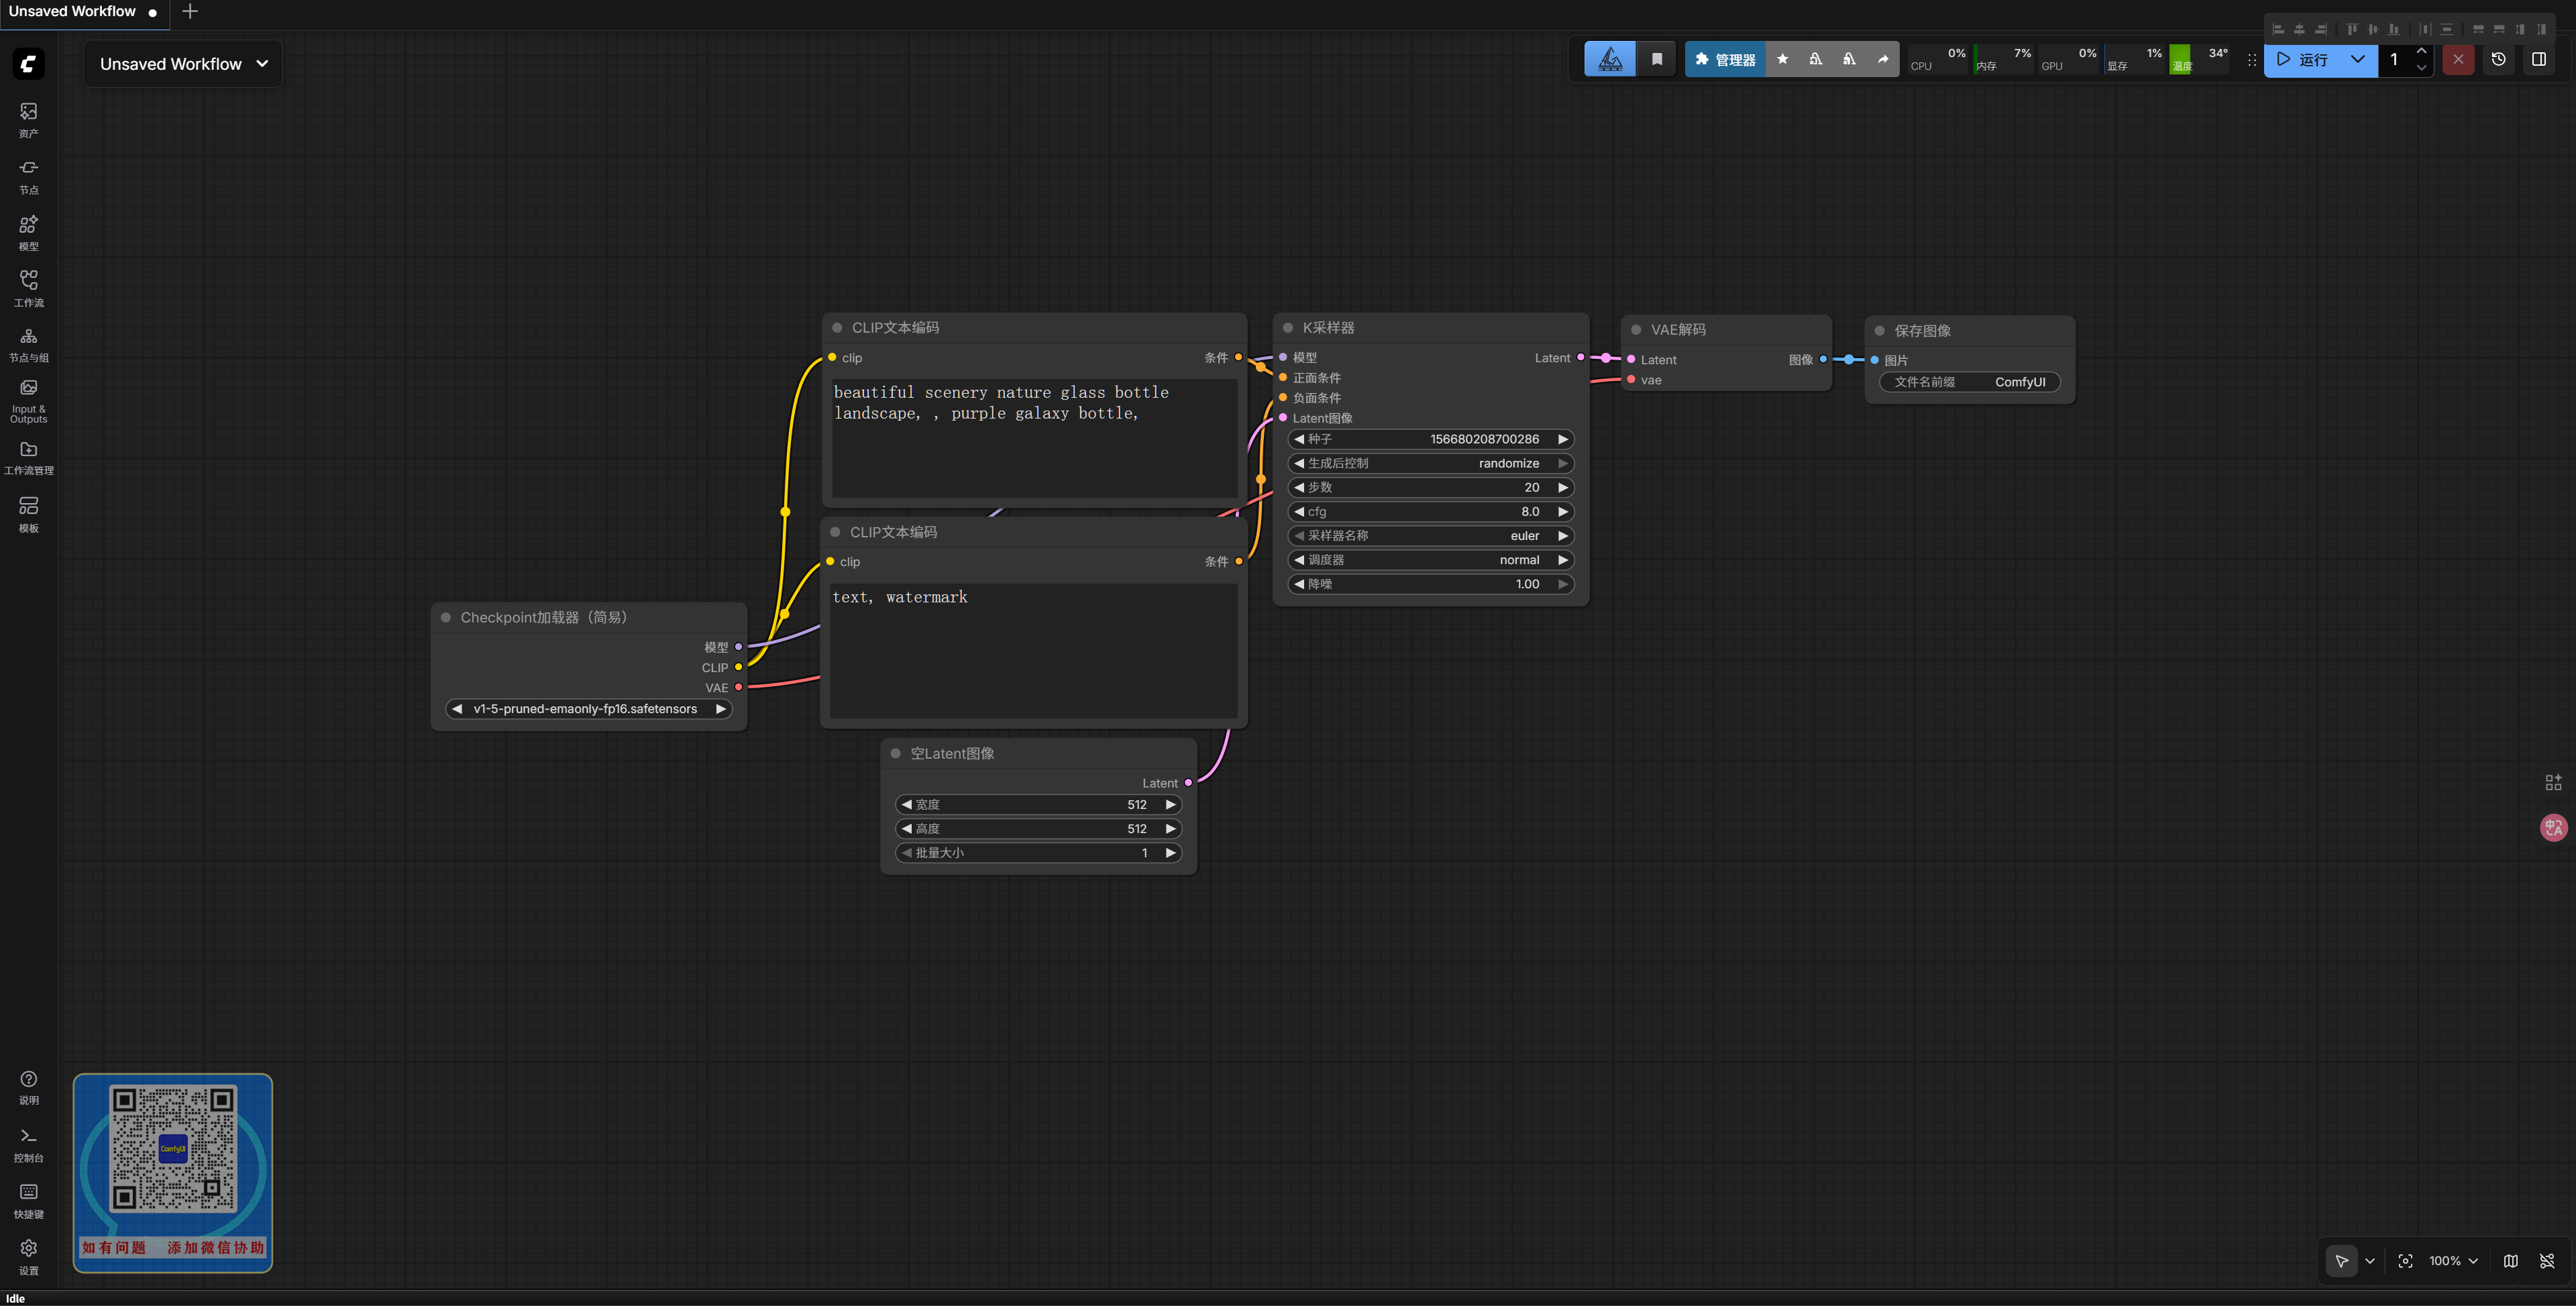The height and width of the screenshot is (1306, 2576).
Task: Click the queue history clock icon
Action: coord(2498,59)
